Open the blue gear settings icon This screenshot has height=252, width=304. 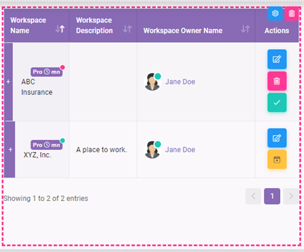click(x=275, y=14)
